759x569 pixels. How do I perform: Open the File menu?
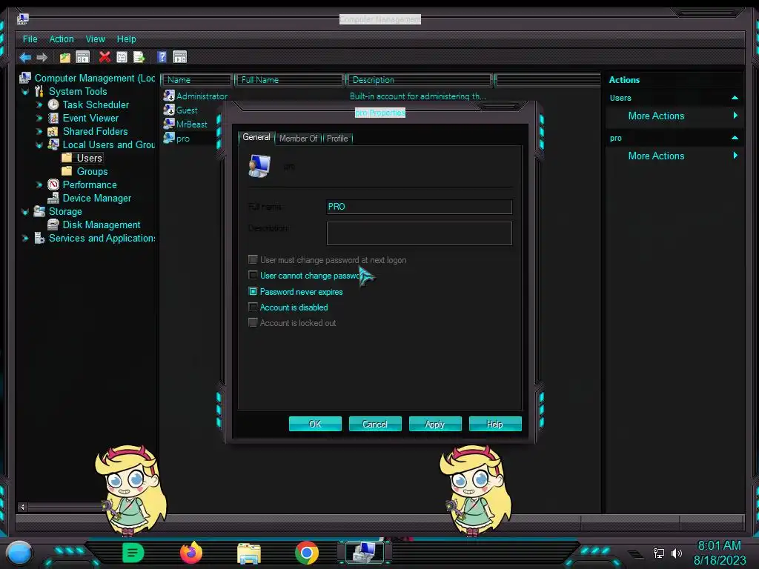point(30,39)
